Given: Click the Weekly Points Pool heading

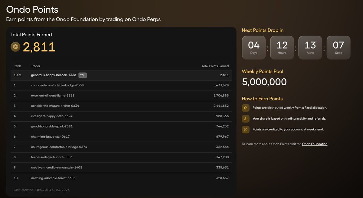Looking at the screenshot, I should click(263, 71).
